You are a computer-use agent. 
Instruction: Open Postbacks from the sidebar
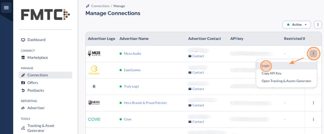(35, 90)
